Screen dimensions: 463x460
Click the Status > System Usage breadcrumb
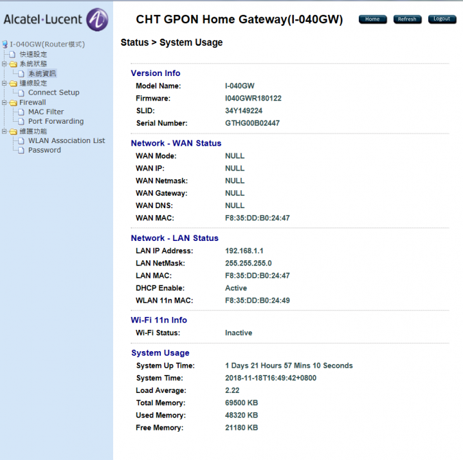[x=172, y=43]
